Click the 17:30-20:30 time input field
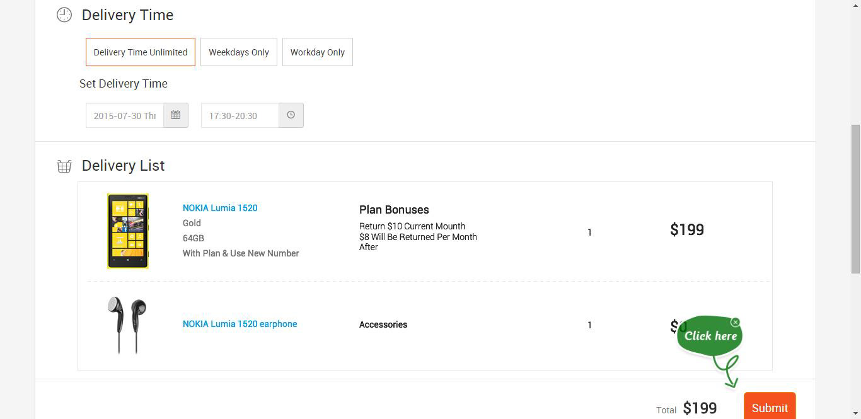861x419 pixels. click(240, 115)
